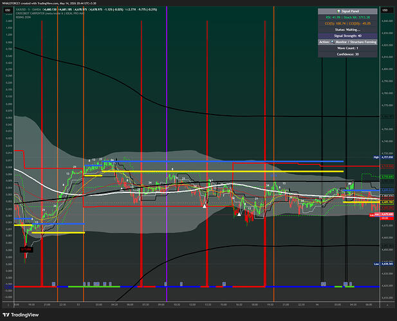
Task: Click the 4,660.000 price scale label
Action: (x=387, y=237)
